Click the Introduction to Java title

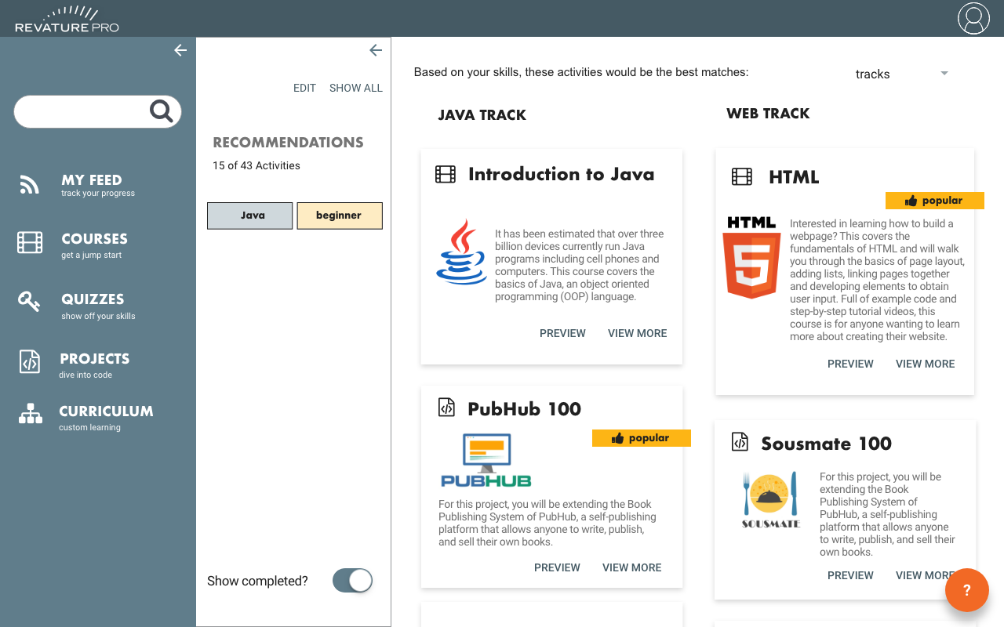click(x=561, y=174)
